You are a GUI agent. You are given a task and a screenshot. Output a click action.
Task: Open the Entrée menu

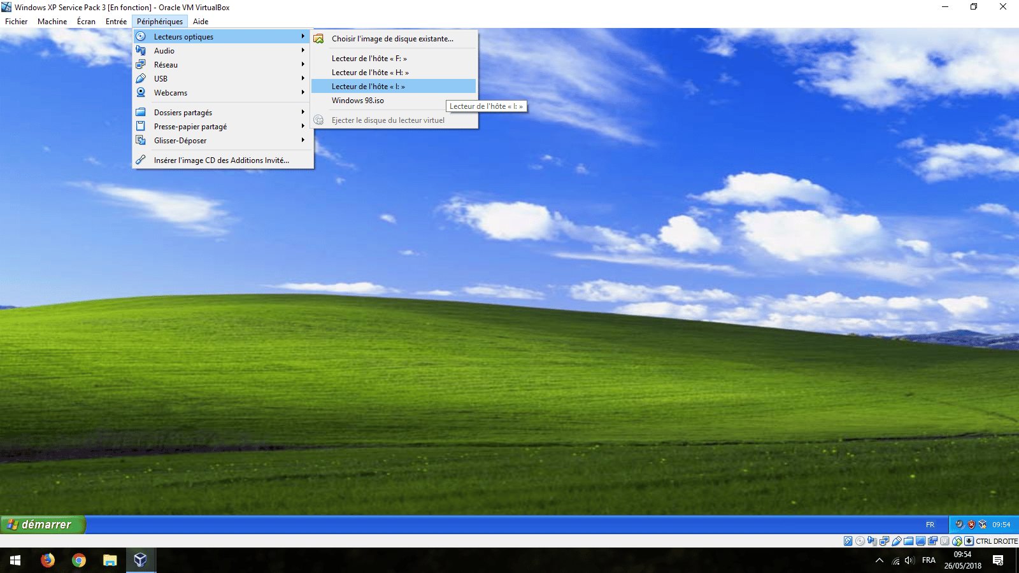point(116,21)
